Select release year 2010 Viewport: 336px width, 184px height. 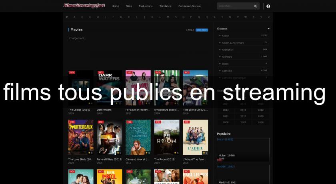tap(243, 116)
